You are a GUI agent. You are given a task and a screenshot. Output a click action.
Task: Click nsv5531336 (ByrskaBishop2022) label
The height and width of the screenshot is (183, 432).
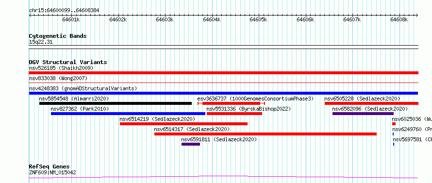pyautogui.click(x=249, y=109)
